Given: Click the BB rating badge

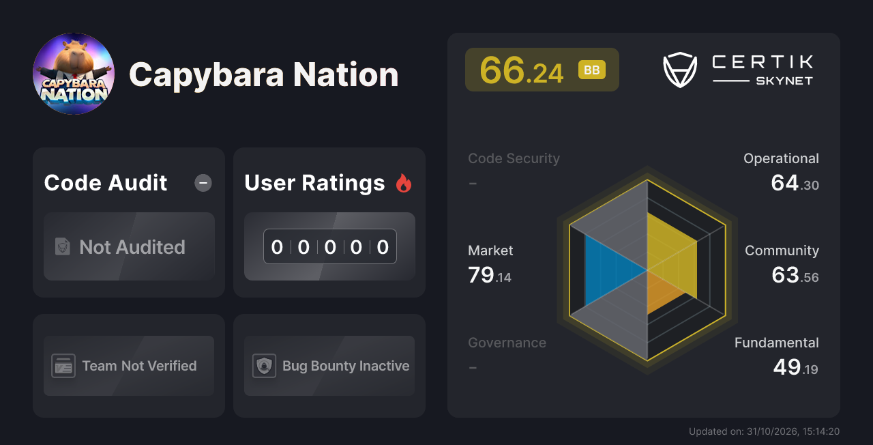Looking at the screenshot, I should tap(592, 70).
